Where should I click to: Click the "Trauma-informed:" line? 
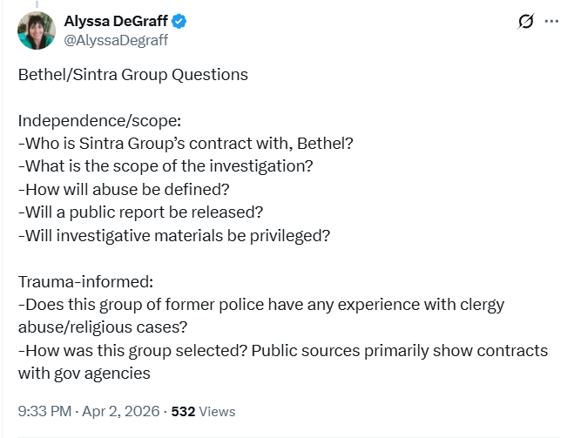coord(87,281)
